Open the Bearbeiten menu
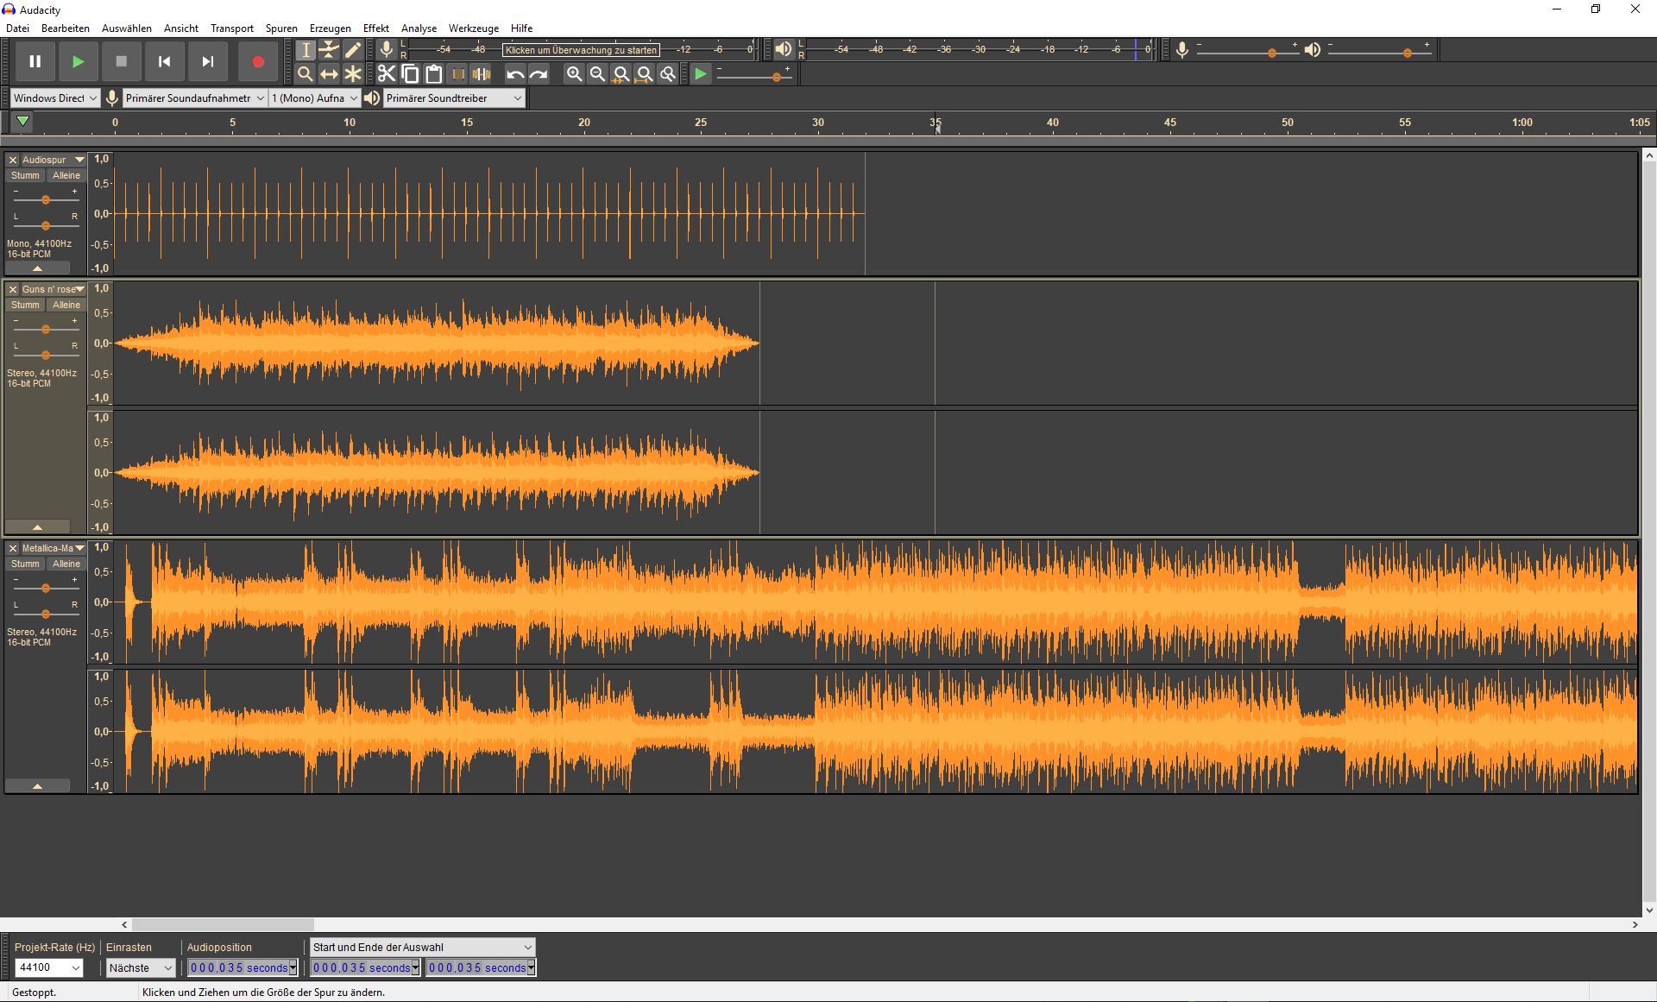Screen dimensions: 1657x1002 66,28
